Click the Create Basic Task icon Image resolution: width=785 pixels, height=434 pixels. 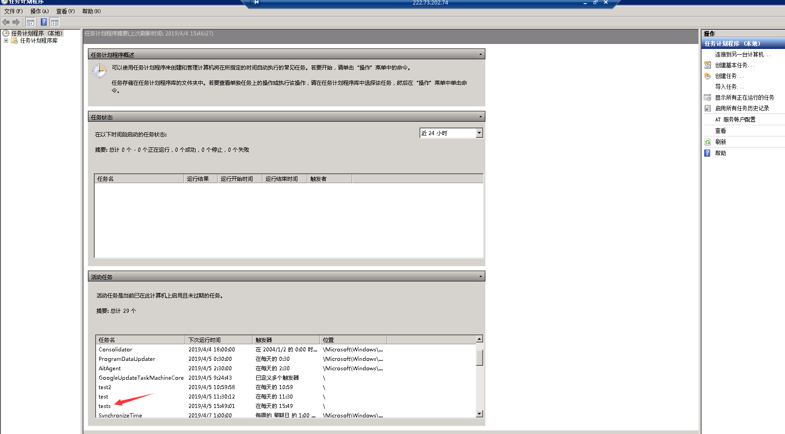[707, 65]
